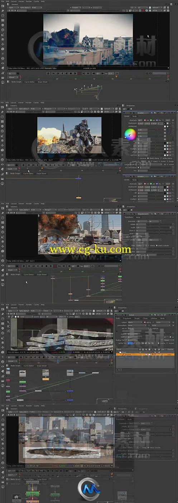Jump to last frame in topmost viewer controls
Screen dimensions: 178x503
coord(87,73)
